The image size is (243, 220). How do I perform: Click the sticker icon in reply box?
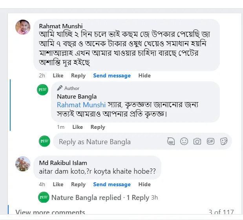click(224, 141)
